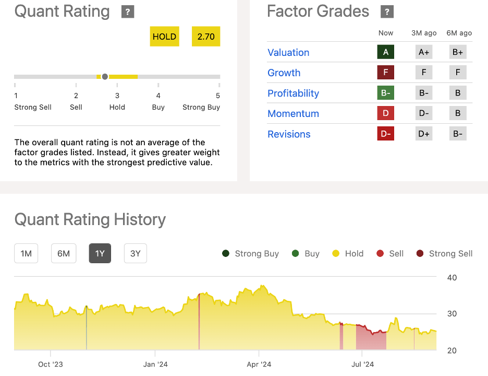
Task: Click the Buy legend dot
Action: click(296, 253)
